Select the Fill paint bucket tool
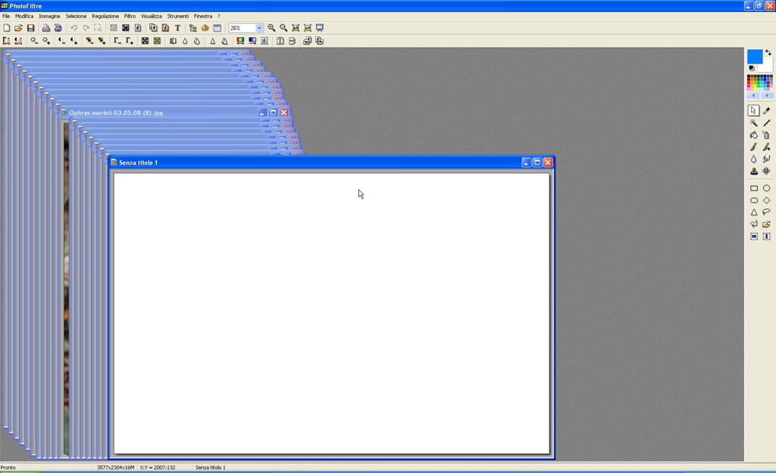Viewport: 776px width, 473px height. click(753, 135)
